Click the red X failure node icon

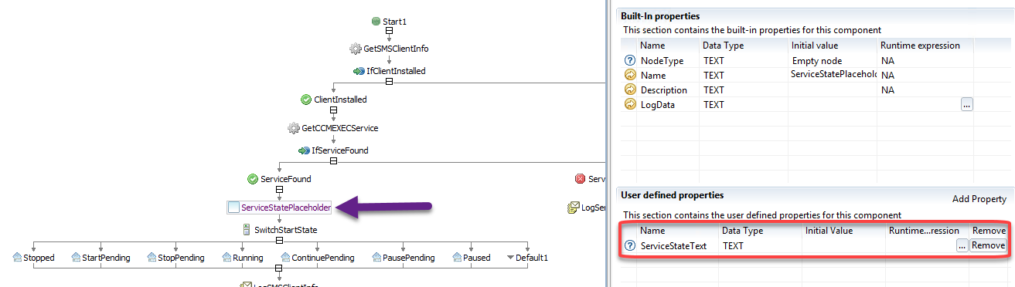click(x=581, y=179)
